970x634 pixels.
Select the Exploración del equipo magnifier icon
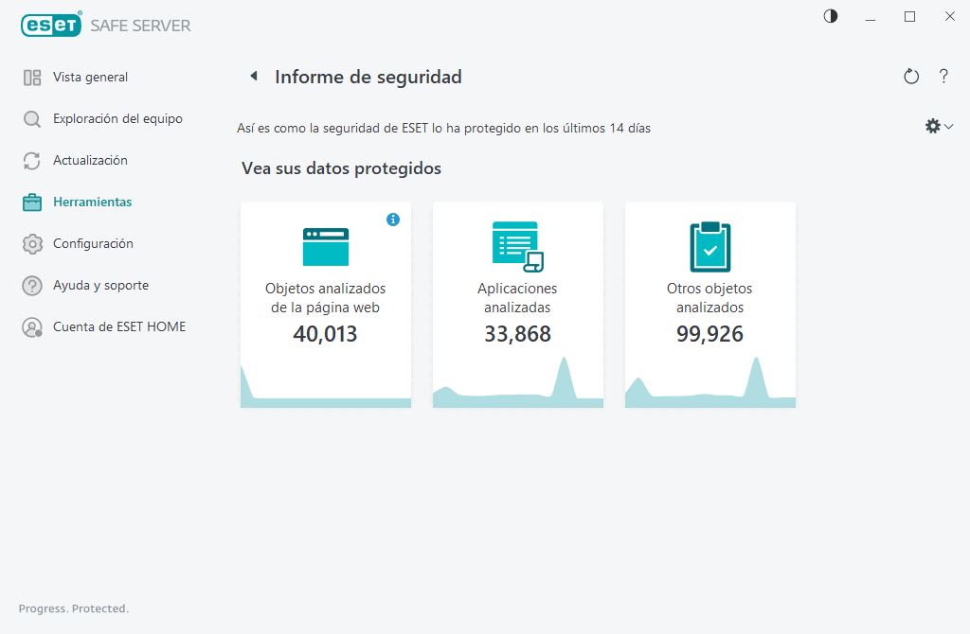click(x=31, y=118)
